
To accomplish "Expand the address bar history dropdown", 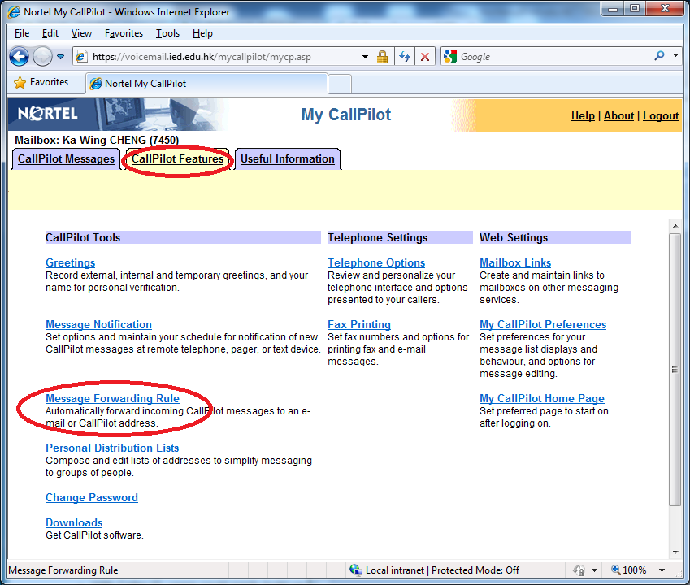I will 365,57.
